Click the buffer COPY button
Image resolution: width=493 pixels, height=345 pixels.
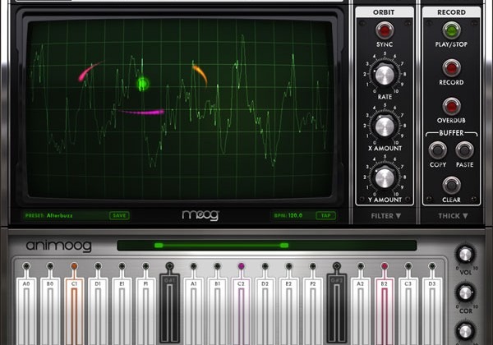(438, 150)
